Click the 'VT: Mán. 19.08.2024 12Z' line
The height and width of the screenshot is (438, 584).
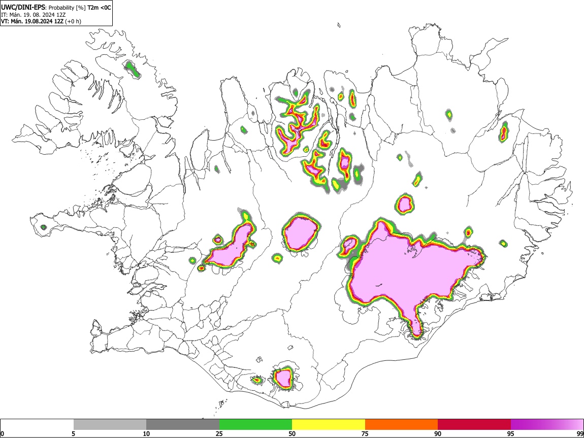pos(33,21)
